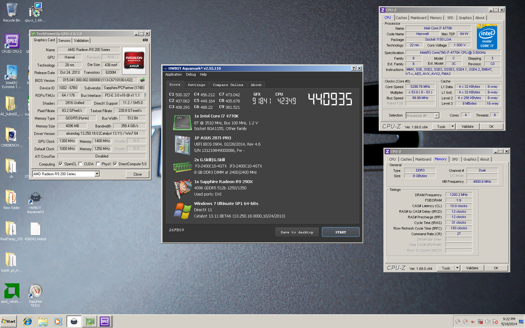This screenshot has width=525, height=328.
Task: Open the AI_SuiteIII folder icon
Action: 12,106
